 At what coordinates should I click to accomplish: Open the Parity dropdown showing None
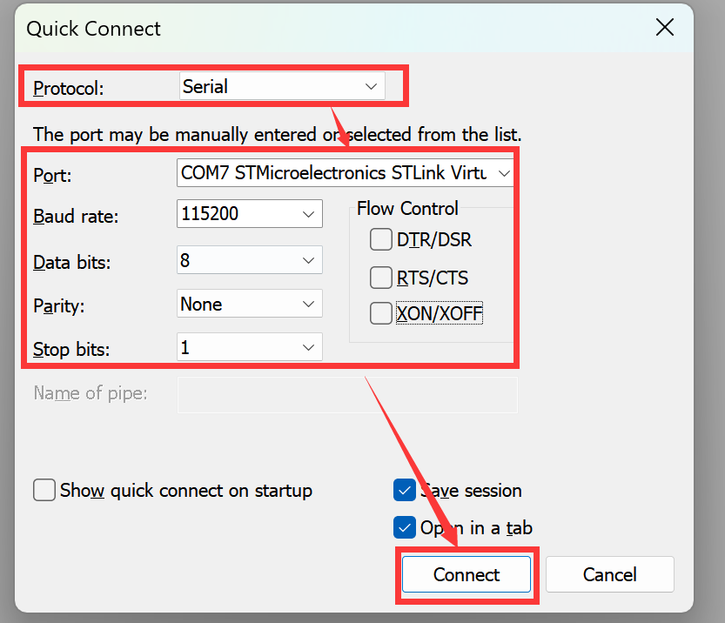tap(249, 304)
